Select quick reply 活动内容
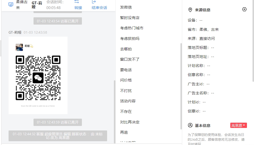 pyautogui.click(x=128, y=101)
